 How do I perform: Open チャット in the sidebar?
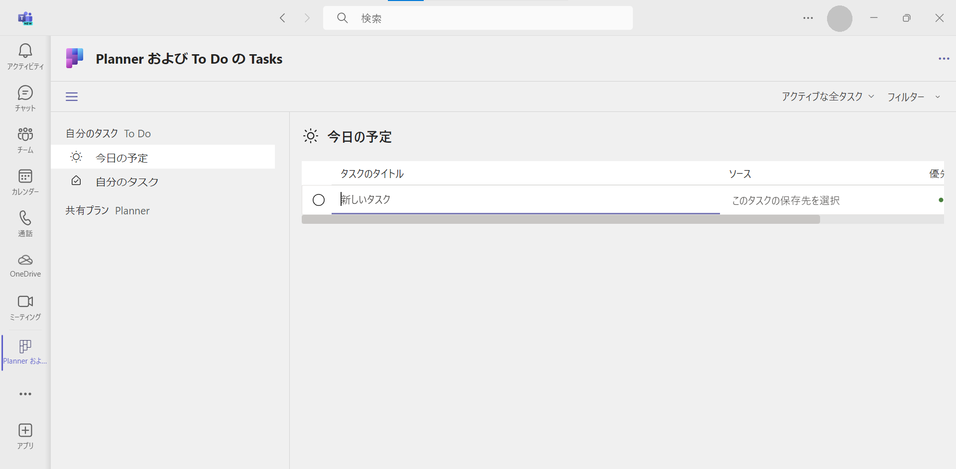point(25,98)
